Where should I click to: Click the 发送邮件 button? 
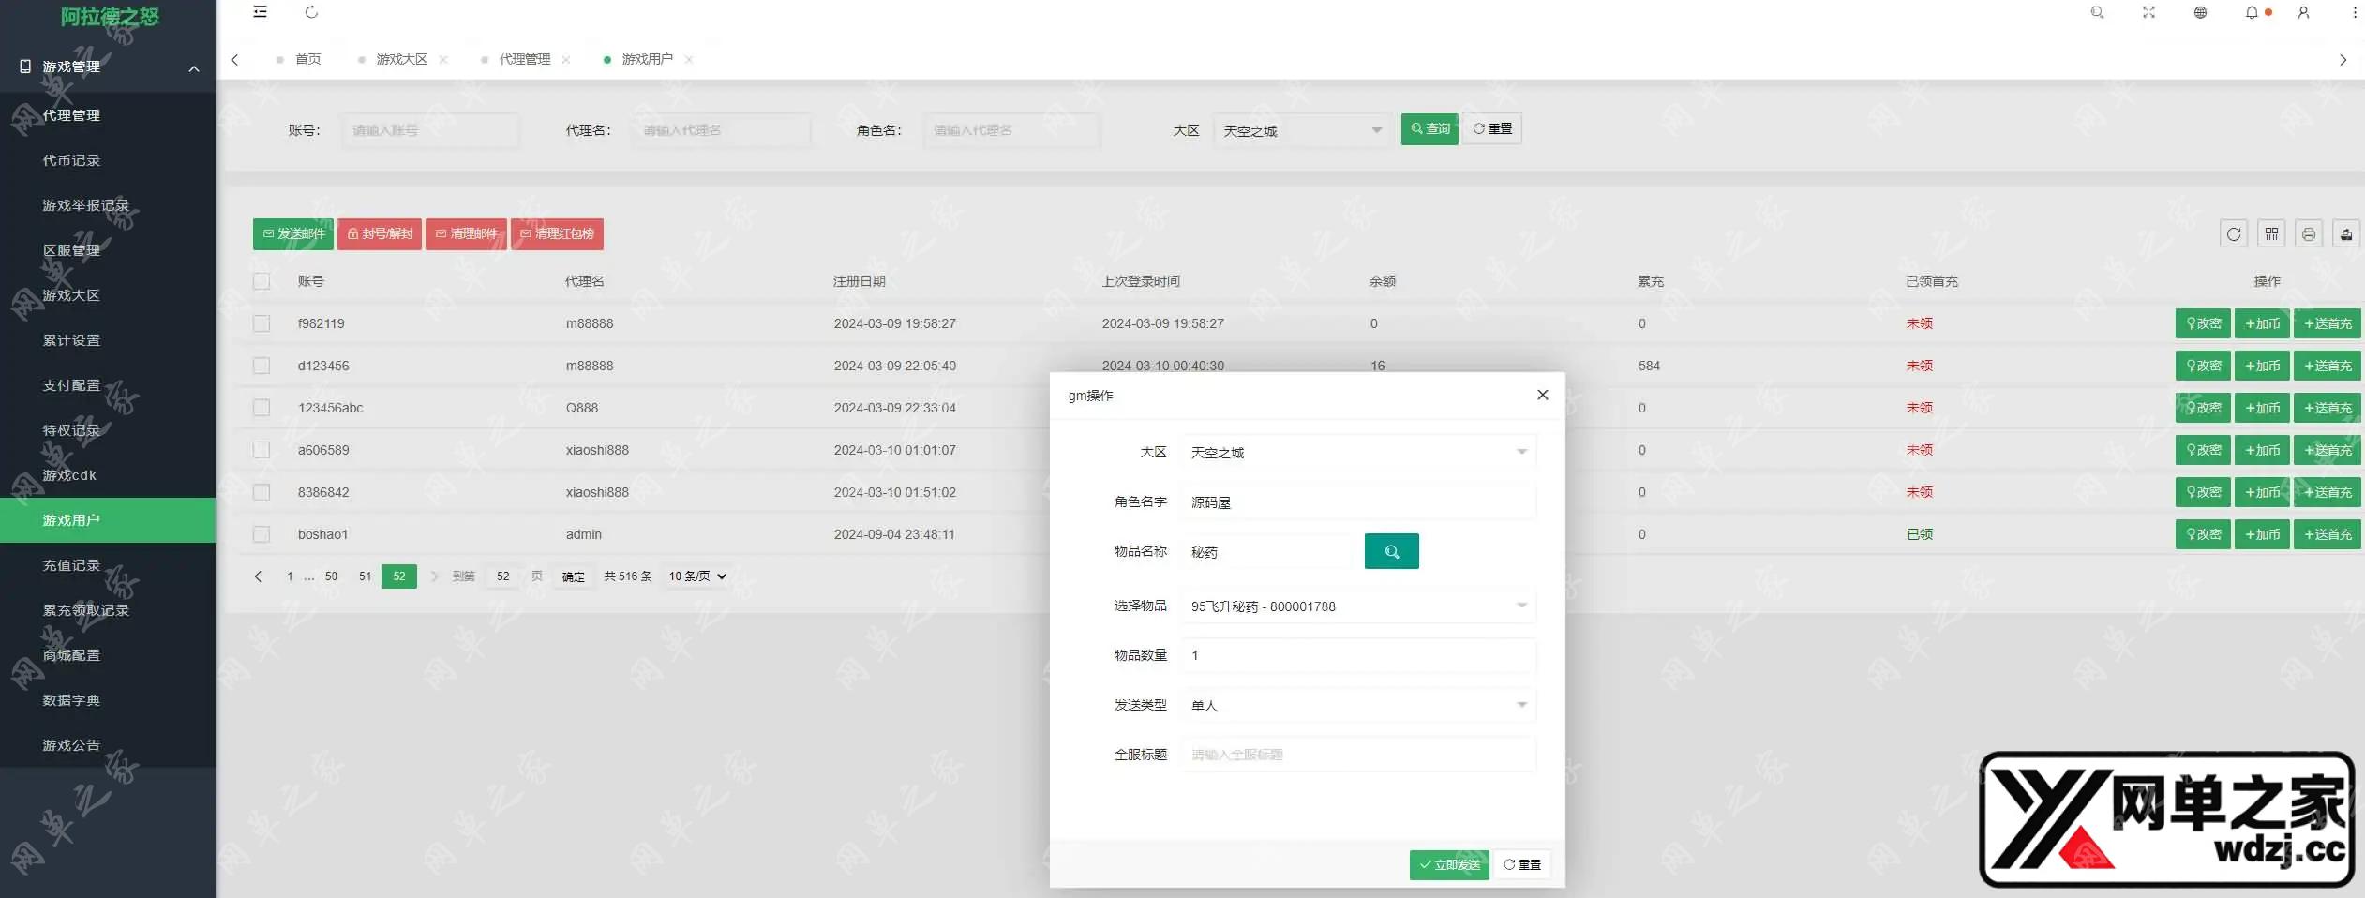(293, 233)
